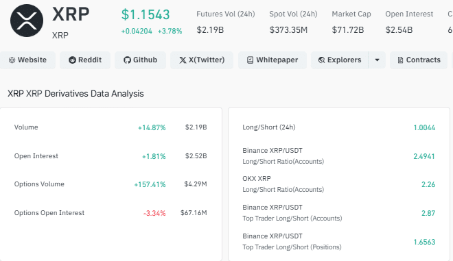The width and height of the screenshot is (453, 261).
Task: Select the Market Cap label
Action: (351, 14)
